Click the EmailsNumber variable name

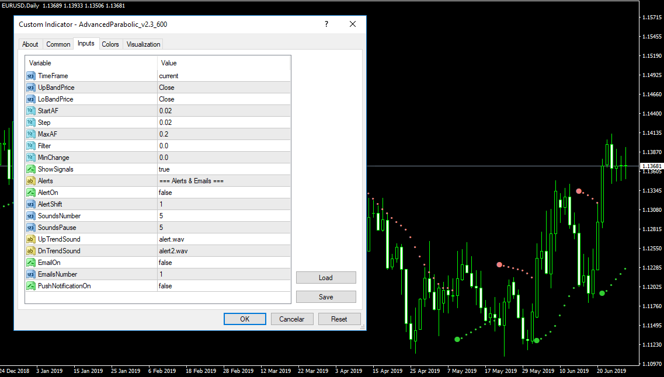pos(58,274)
